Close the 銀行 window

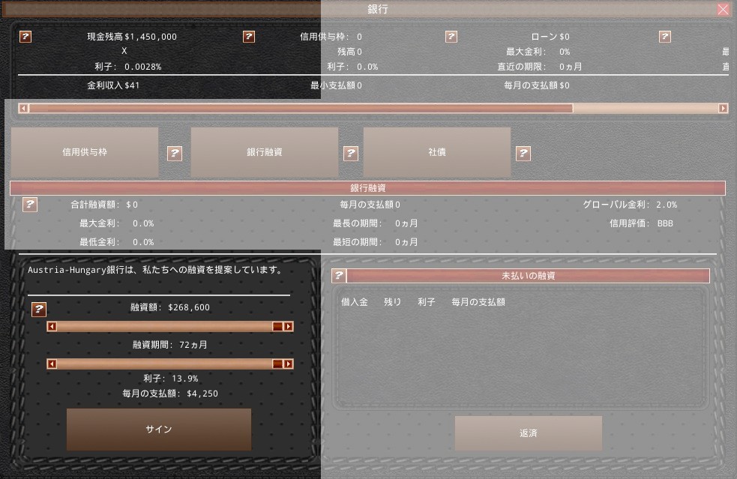tap(723, 10)
